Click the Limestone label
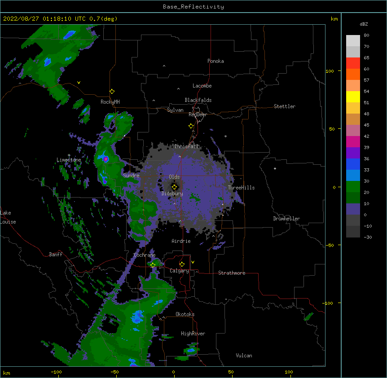Viewport: 387px width, 378px height. coord(69,160)
